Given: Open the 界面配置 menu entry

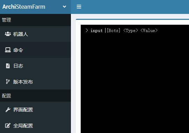Looking at the screenshot, I should click(35, 110).
